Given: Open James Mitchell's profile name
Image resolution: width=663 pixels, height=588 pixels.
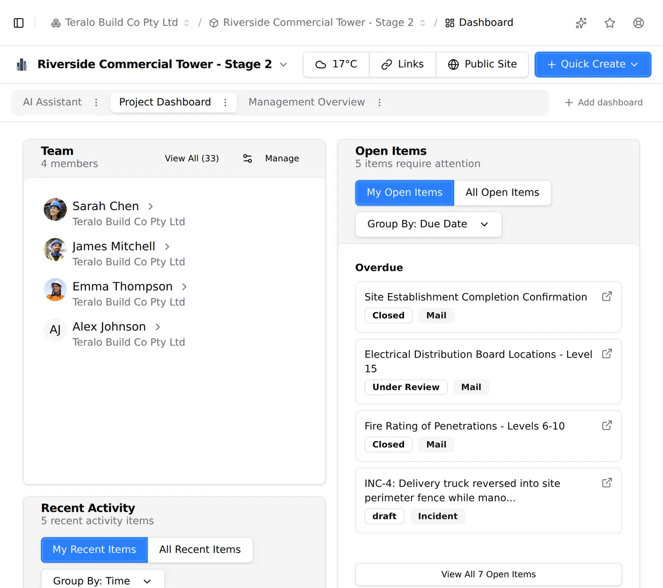Looking at the screenshot, I should (x=114, y=246).
